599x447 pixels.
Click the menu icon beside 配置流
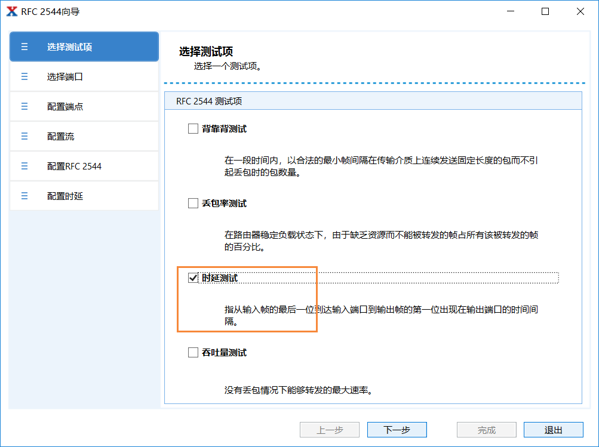pyautogui.click(x=24, y=136)
